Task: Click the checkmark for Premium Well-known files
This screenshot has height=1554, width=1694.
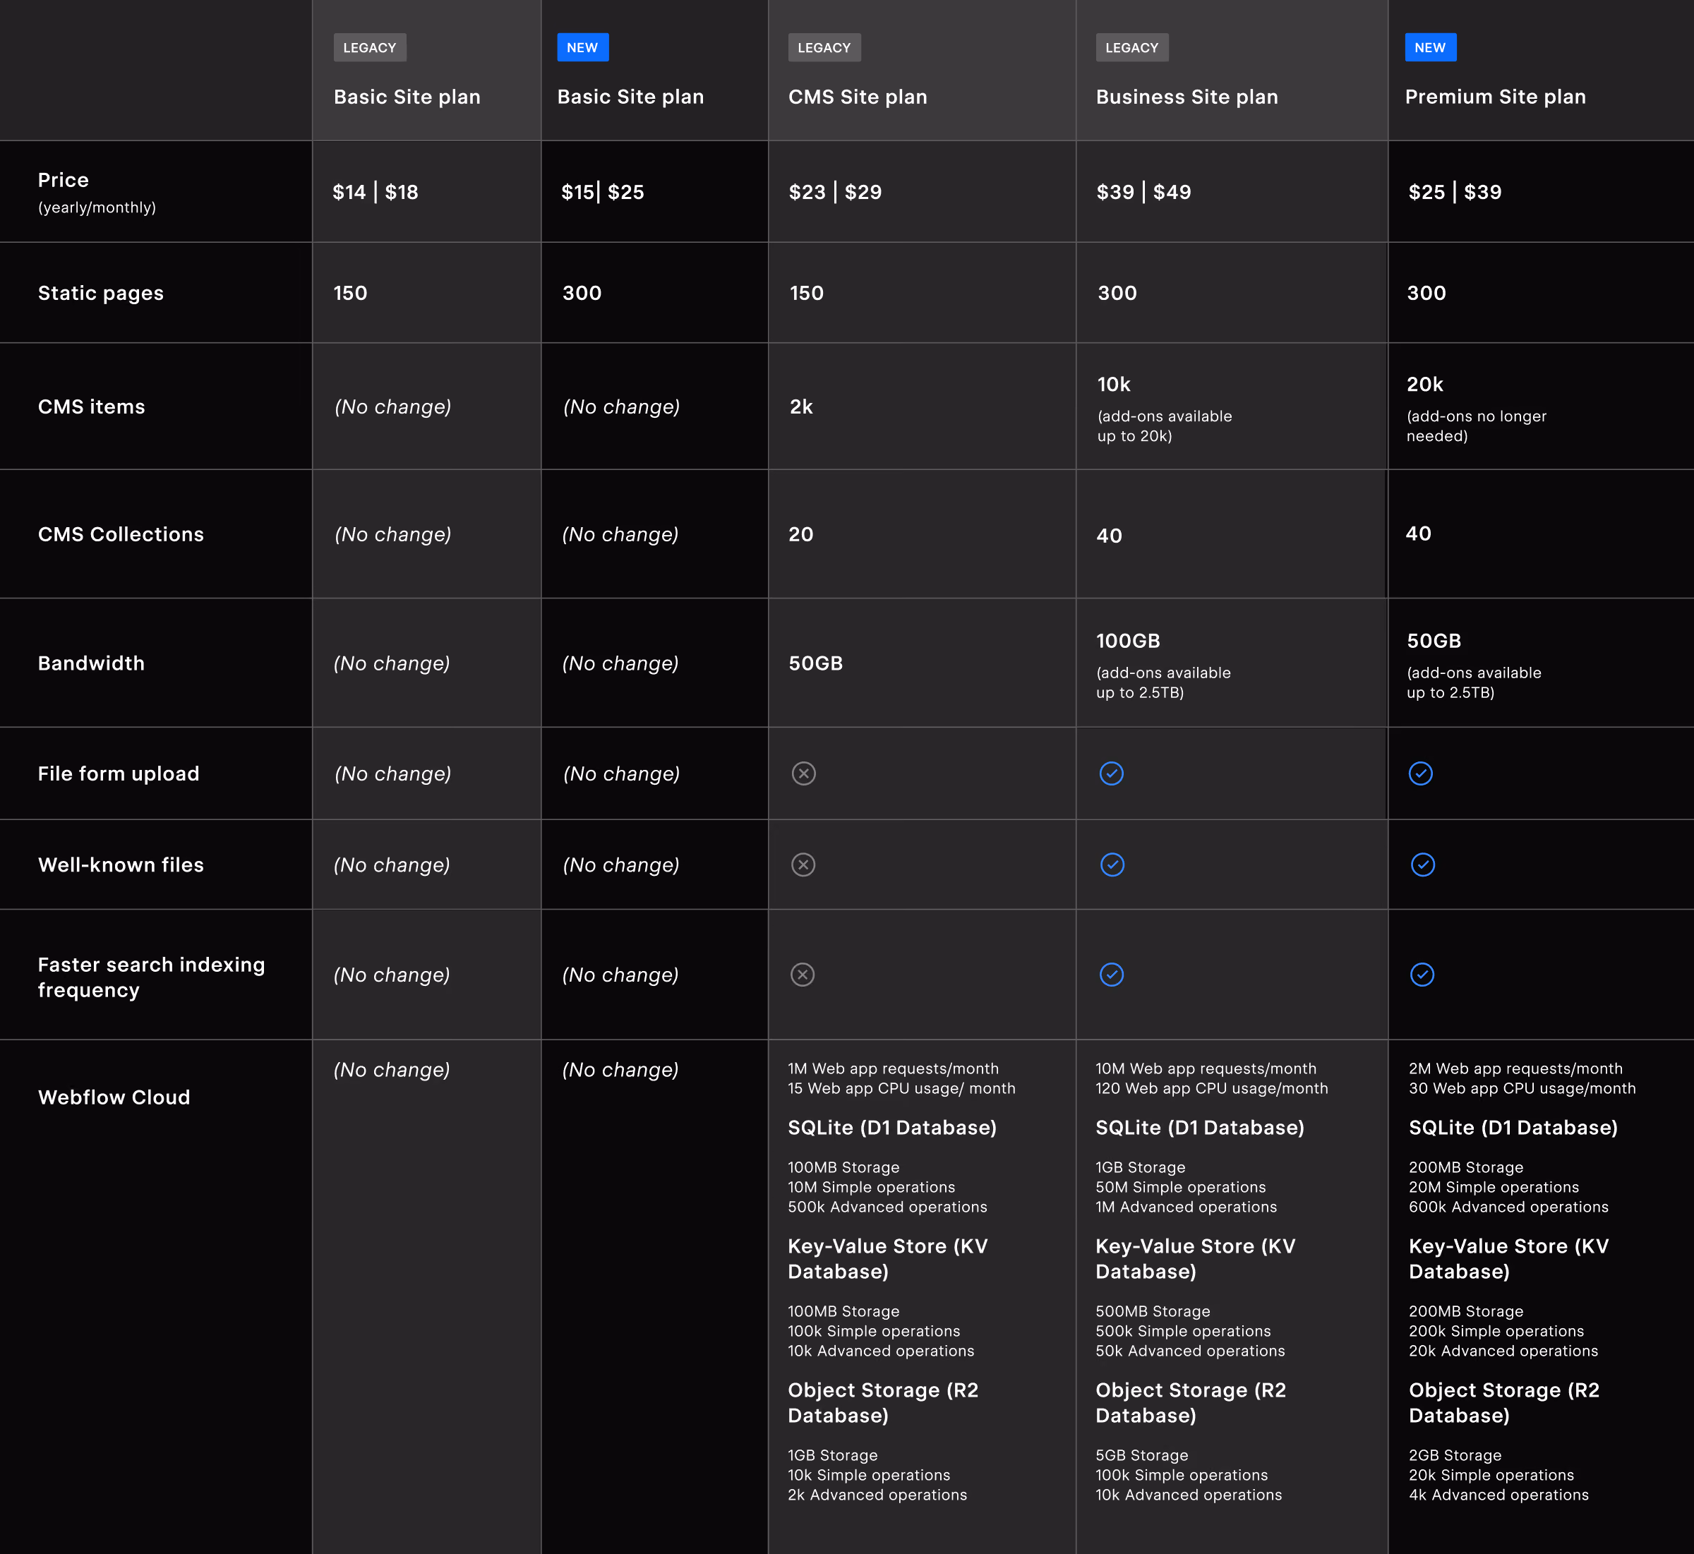Action: [1422, 865]
